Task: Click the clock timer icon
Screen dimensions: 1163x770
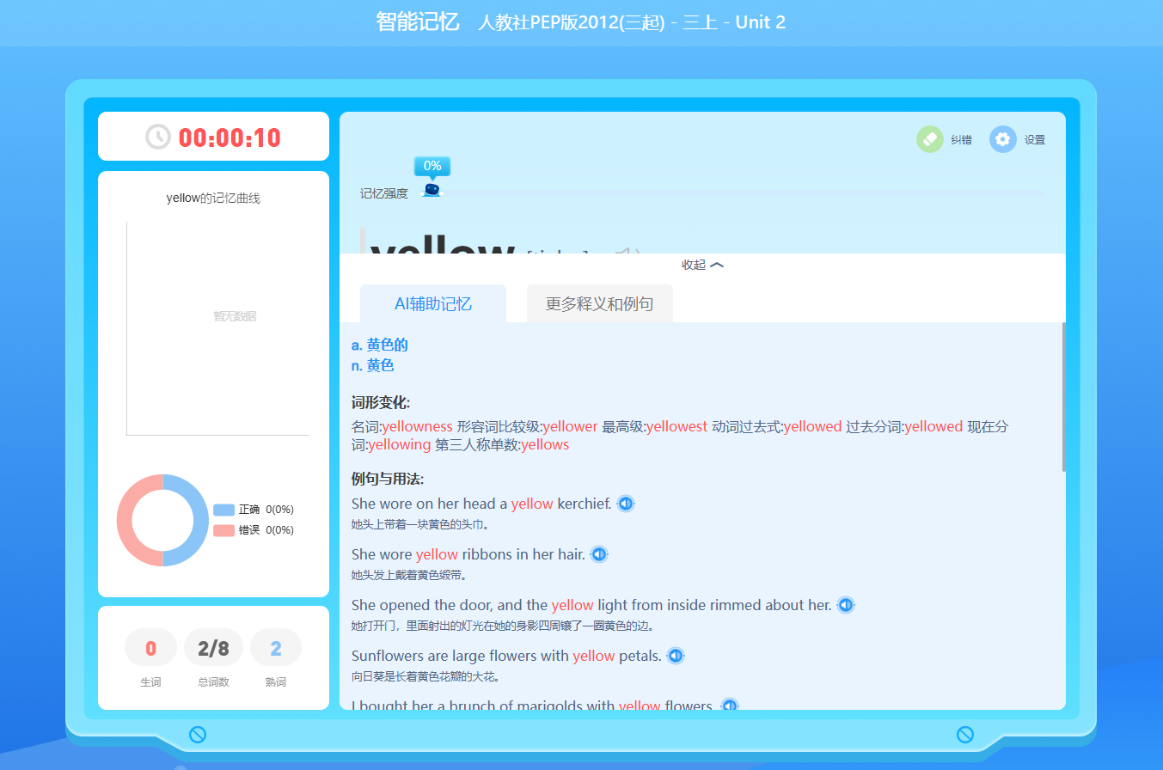Action: tap(158, 137)
